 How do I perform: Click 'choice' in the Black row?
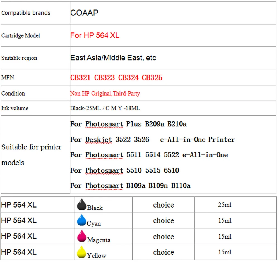[x=163, y=205]
